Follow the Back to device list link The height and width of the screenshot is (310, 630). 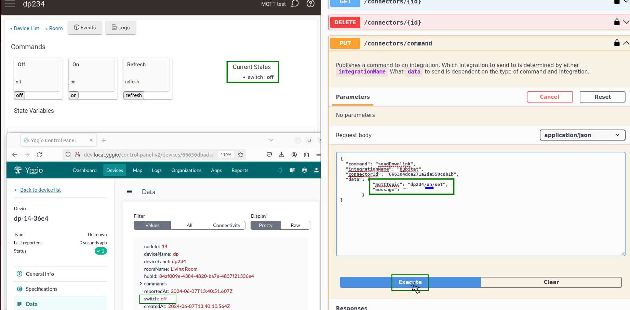(40, 190)
